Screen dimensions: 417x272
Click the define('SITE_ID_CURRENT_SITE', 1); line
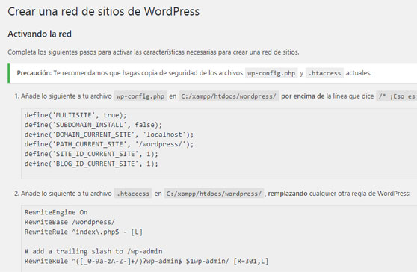(x=91, y=154)
